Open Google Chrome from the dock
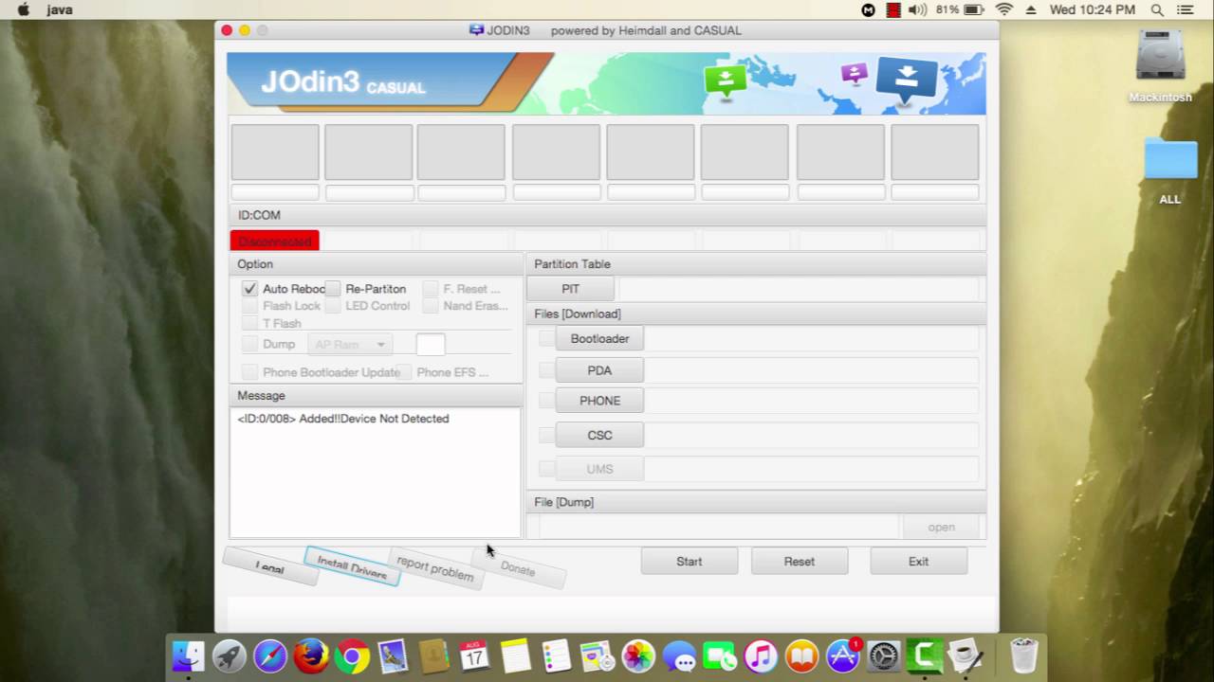The width and height of the screenshot is (1214, 682). pos(352,655)
